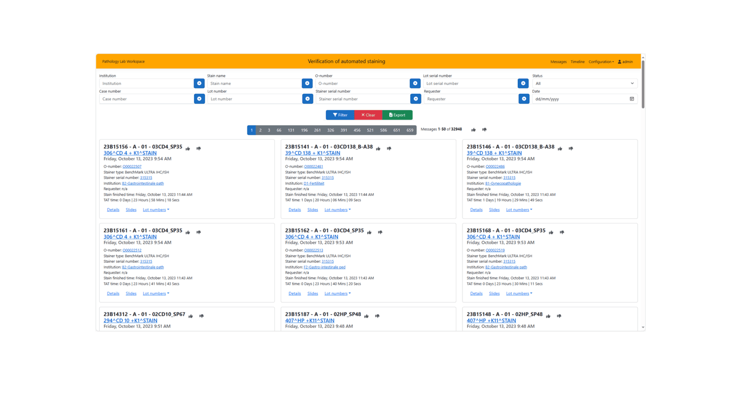Viewport: 737px width, 393px height.
Task: Click the blue button beside Lot serial number
Action: pyautogui.click(x=523, y=84)
